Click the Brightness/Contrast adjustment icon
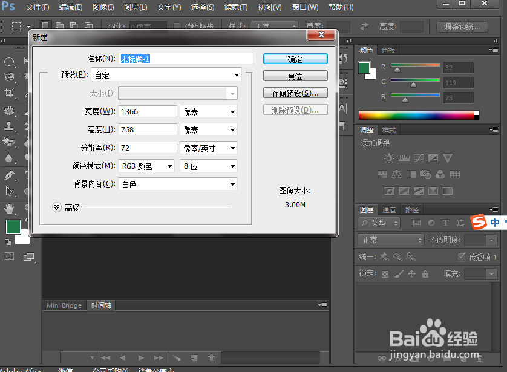 point(389,158)
